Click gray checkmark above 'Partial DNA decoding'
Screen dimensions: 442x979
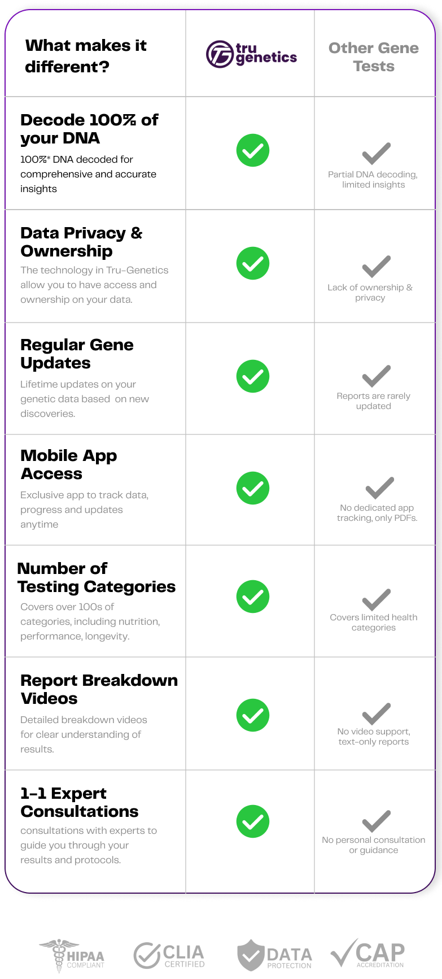[x=376, y=154]
